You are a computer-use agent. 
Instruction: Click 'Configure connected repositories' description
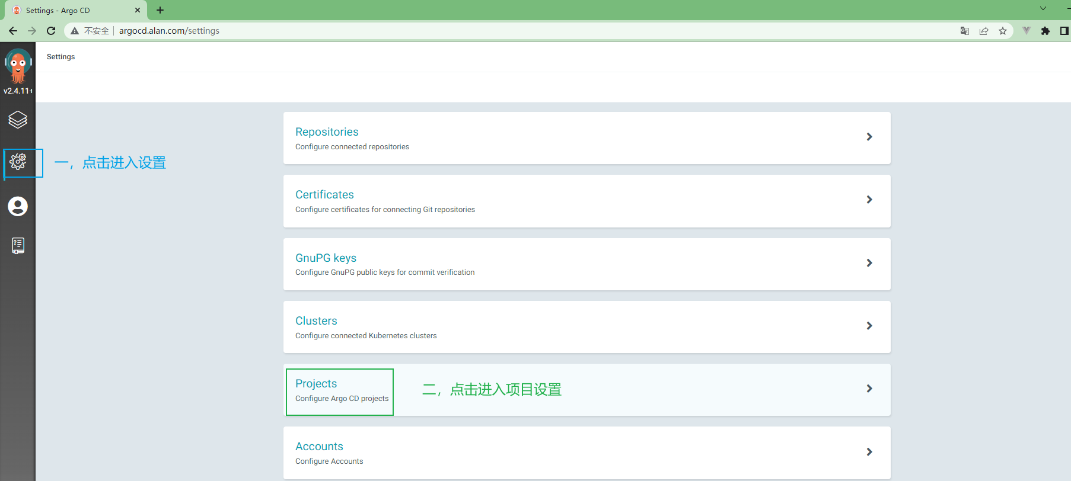coord(352,147)
